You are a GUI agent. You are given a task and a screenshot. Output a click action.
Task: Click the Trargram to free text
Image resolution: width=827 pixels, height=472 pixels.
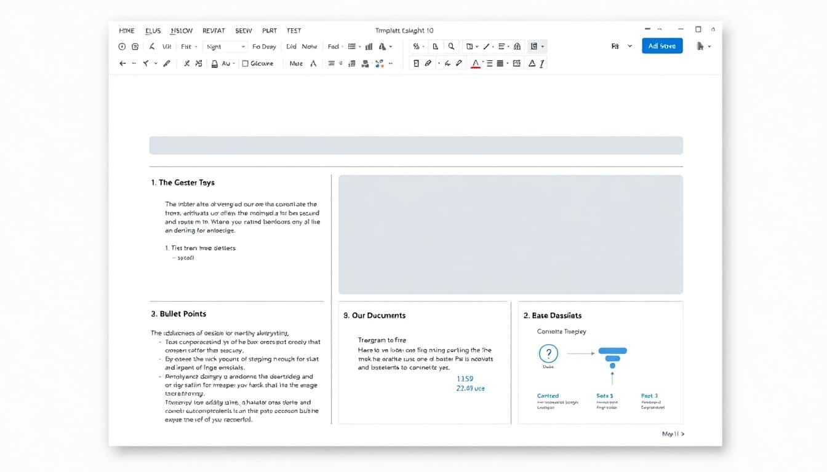pos(382,340)
